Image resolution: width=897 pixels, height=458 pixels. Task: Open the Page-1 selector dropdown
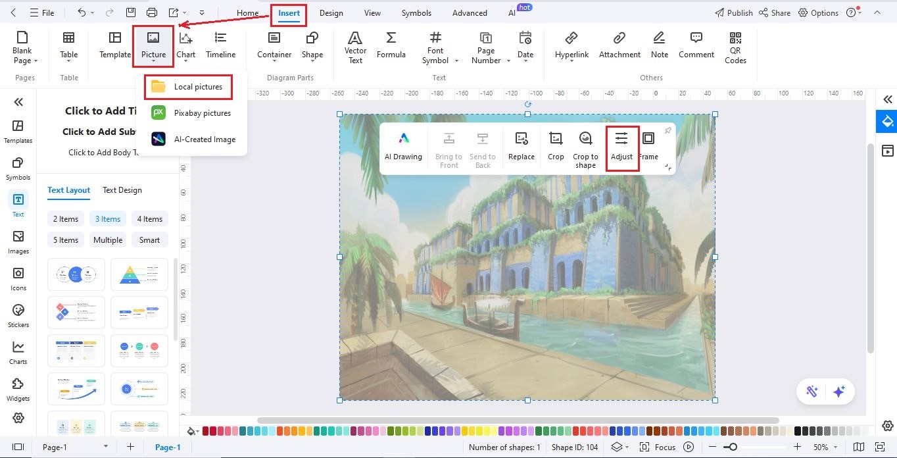[x=105, y=447]
